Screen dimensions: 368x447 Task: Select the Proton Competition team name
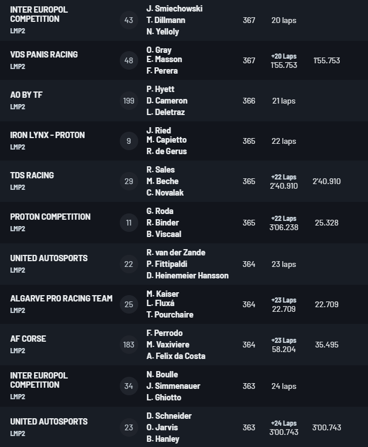pyautogui.click(x=50, y=217)
